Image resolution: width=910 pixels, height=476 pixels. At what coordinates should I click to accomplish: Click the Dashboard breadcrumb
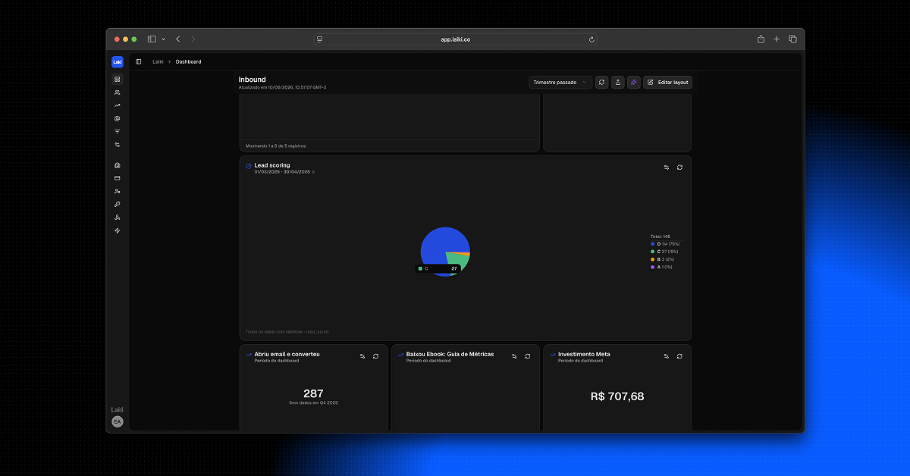click(x=189, y=61)
